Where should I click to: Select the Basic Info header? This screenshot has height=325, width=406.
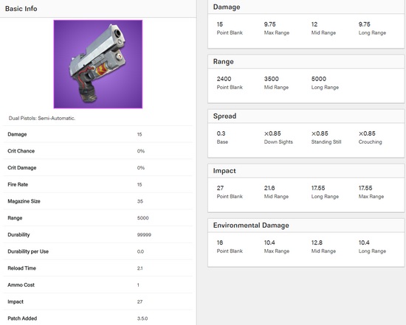21,9
